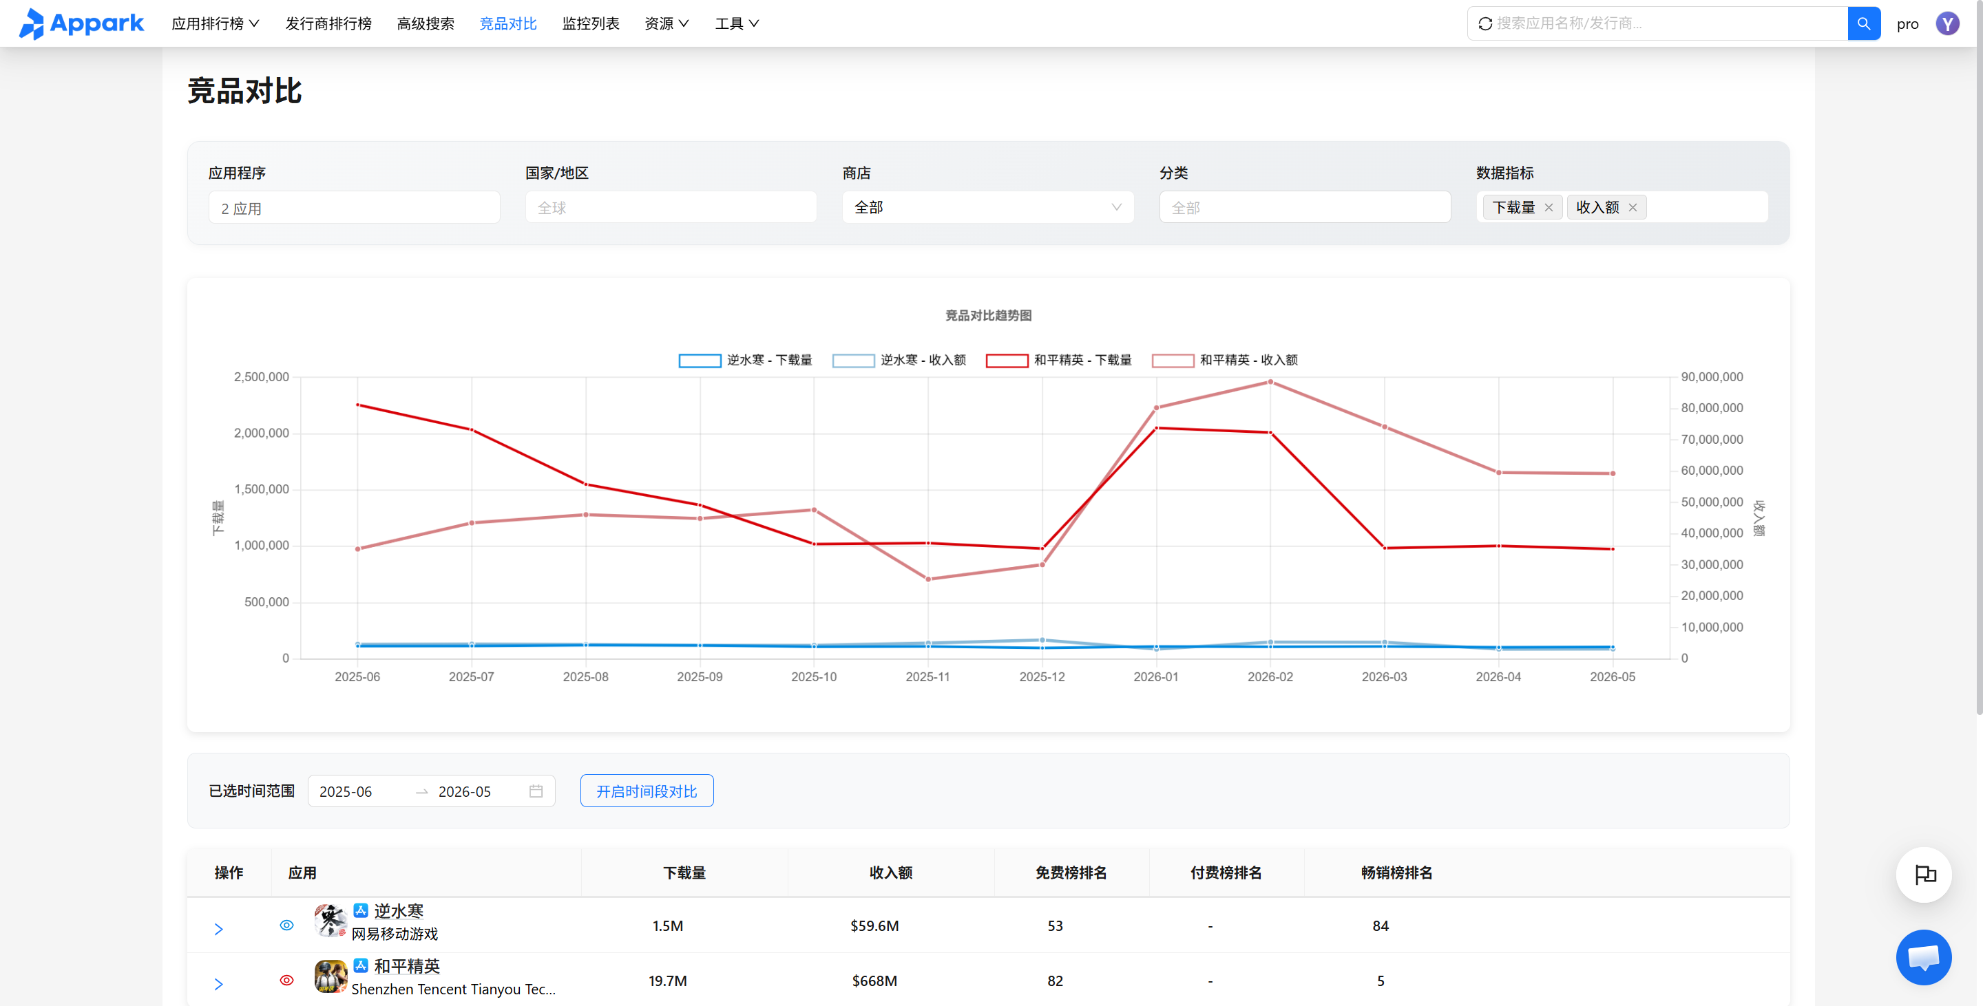Click the 和平精英 app icon thumbnail
Screen dimensions: 1983x1006
click(x=330, y=976)
